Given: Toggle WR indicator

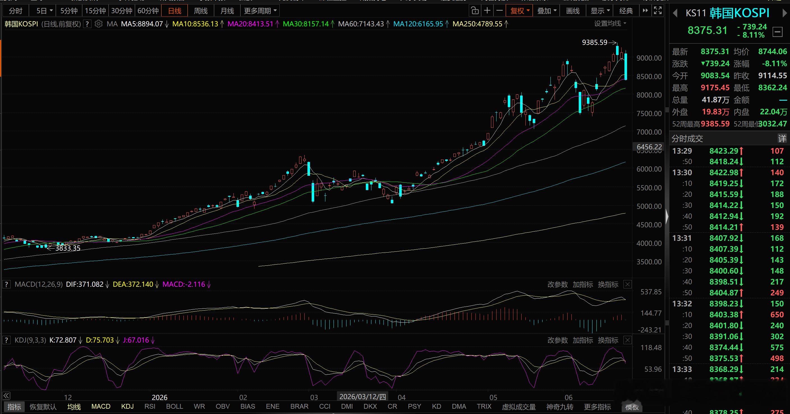Looking at the screenshot, I should tap(199, 406).
